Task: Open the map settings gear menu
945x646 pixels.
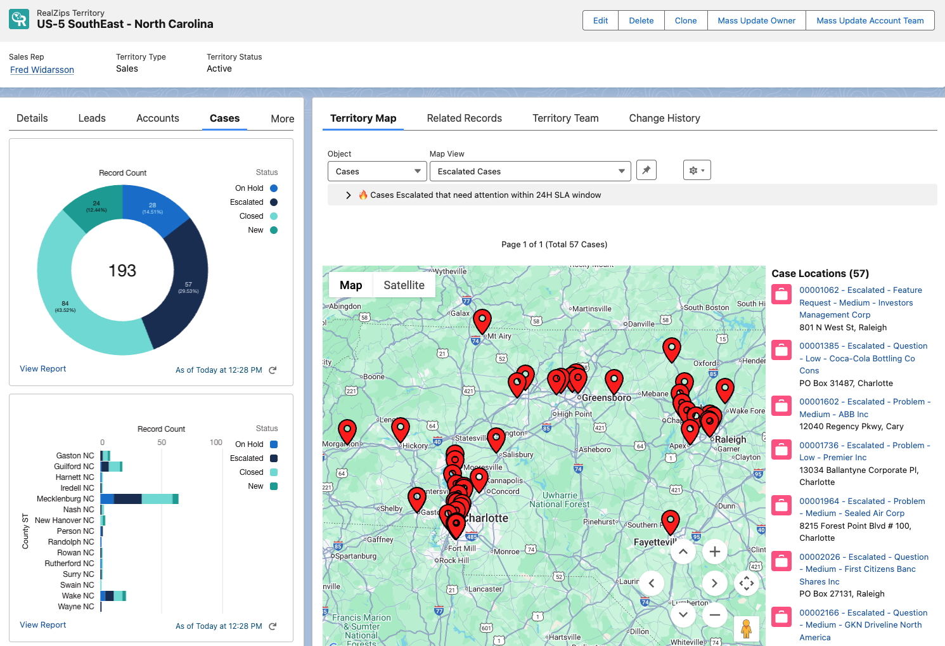Action: (697, 170)
